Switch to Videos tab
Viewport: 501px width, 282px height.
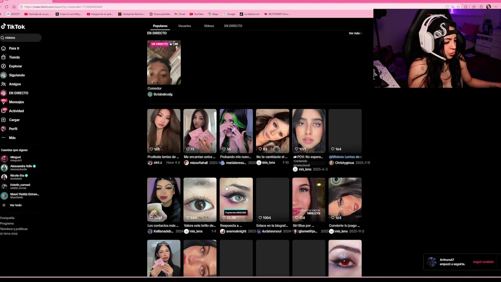coord(209,26)
